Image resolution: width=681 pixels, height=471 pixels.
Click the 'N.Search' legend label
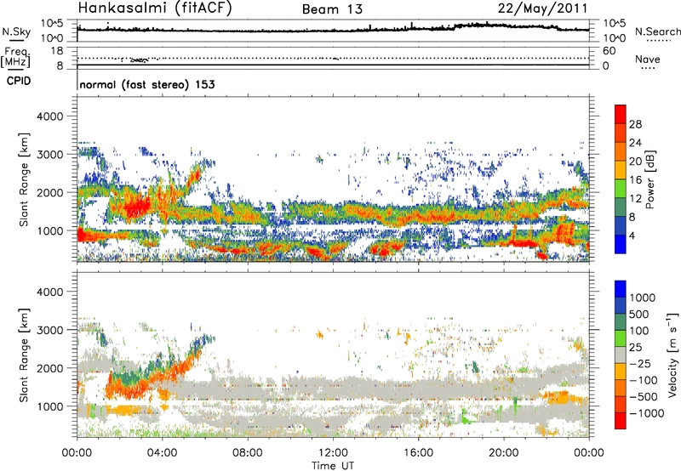click(657, 31)
